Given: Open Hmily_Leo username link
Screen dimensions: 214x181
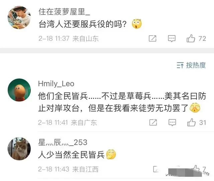Looking at the screenshot, I should tap(56, 84).
